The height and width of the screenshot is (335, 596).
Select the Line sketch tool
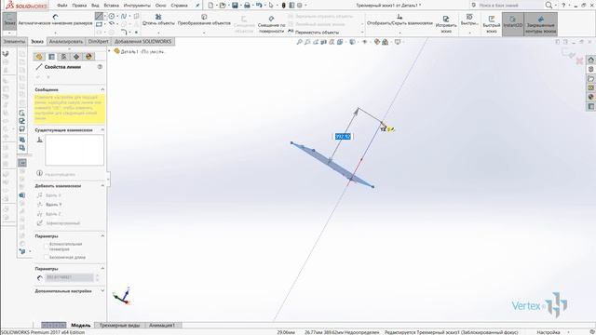click(x=99, y=16)
